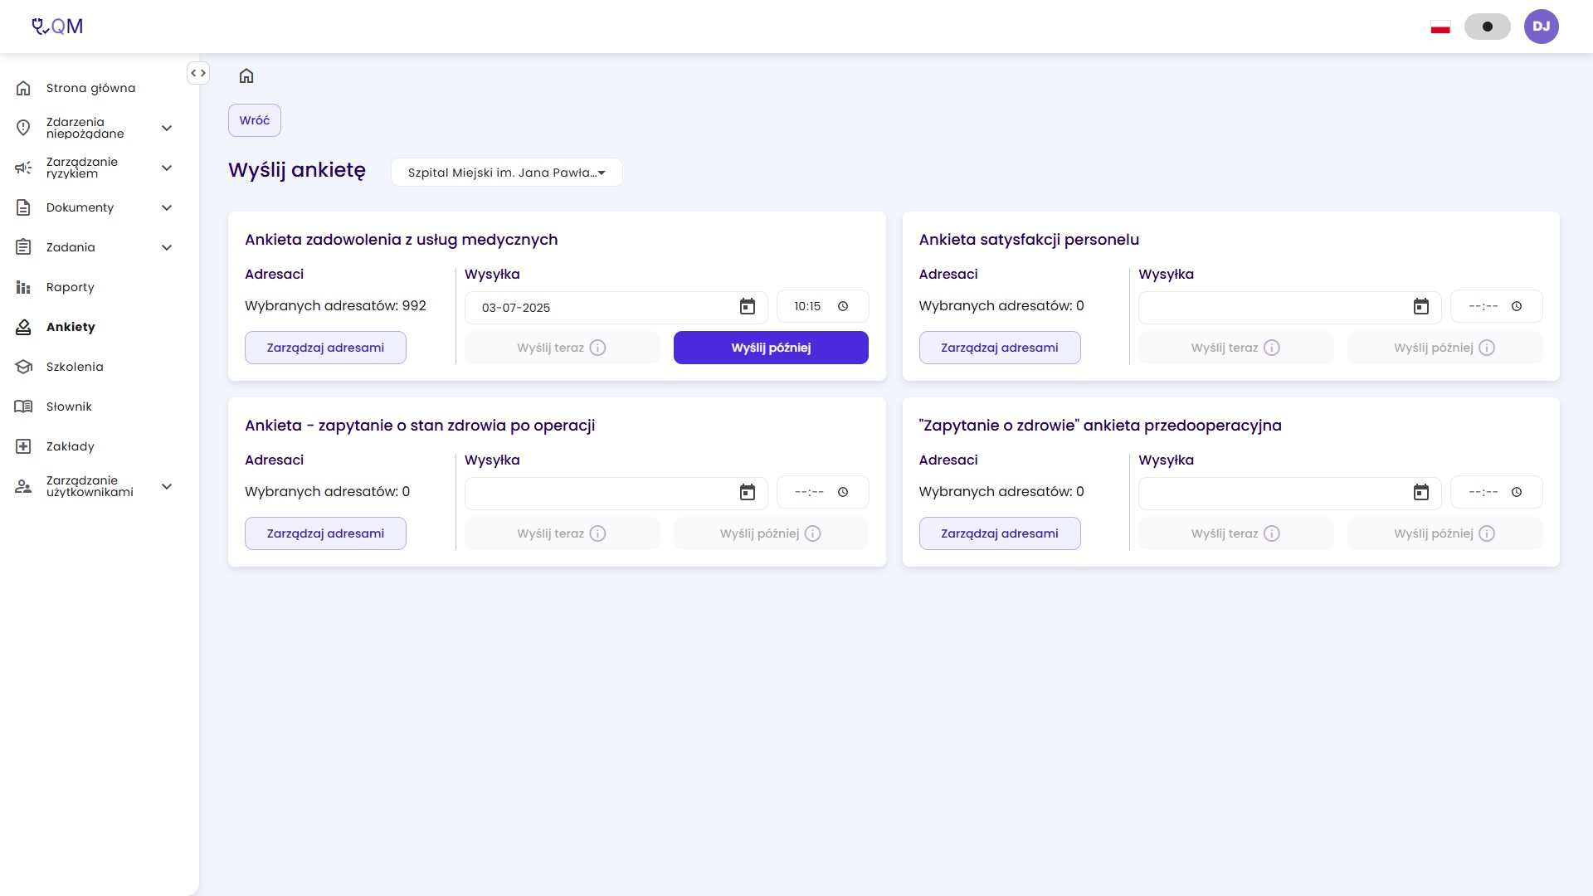Open the Szpital Miejski facility dropdown

(506, 173)
